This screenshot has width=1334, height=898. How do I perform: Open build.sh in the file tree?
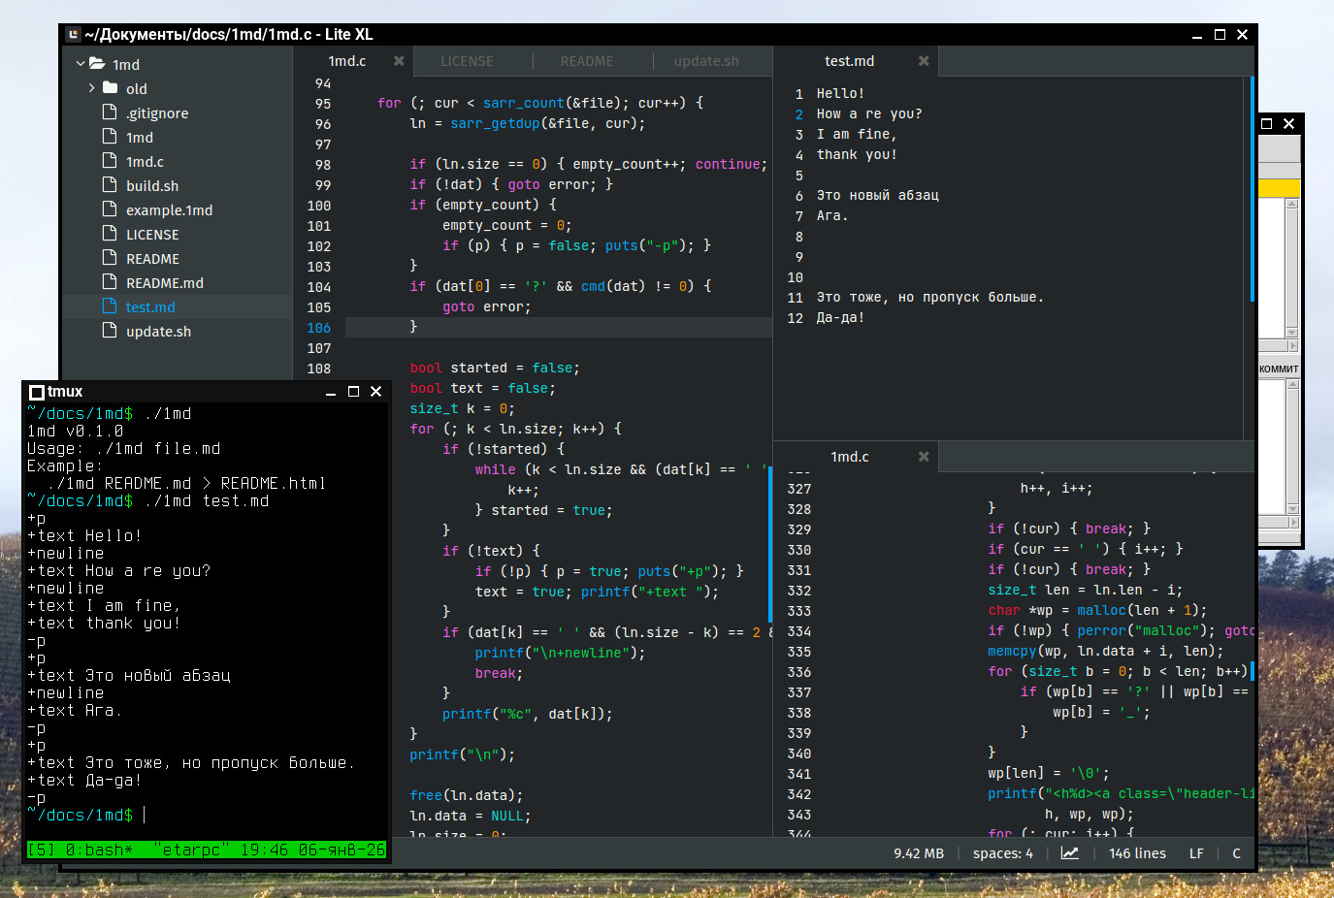click(x=151, y=186)
